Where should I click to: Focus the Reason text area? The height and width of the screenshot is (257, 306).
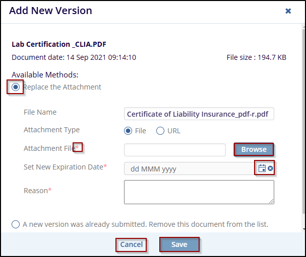tap(199, 192)
